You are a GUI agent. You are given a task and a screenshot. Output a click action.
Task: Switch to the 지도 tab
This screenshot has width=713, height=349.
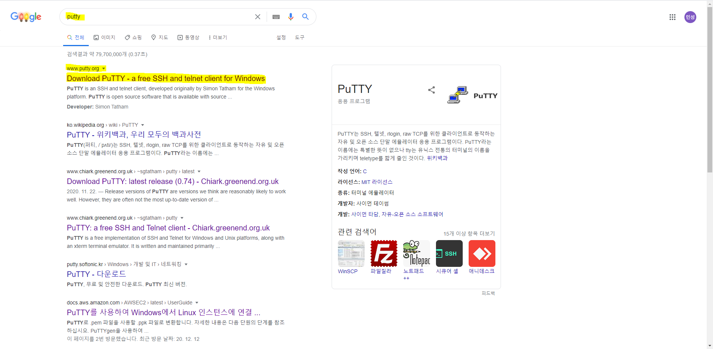[x=160, y=38]
